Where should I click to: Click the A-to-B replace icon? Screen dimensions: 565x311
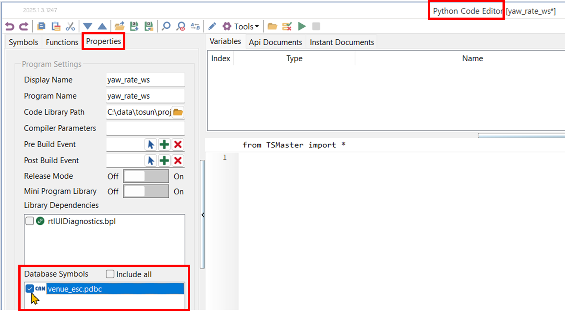pyautogui.click(x=195, y=27)
